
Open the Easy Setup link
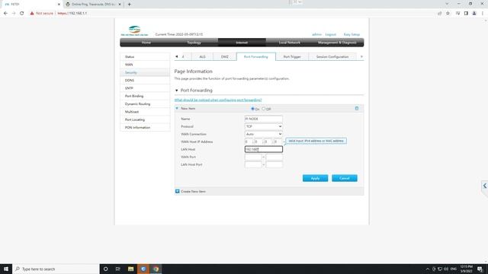point(352,34)
